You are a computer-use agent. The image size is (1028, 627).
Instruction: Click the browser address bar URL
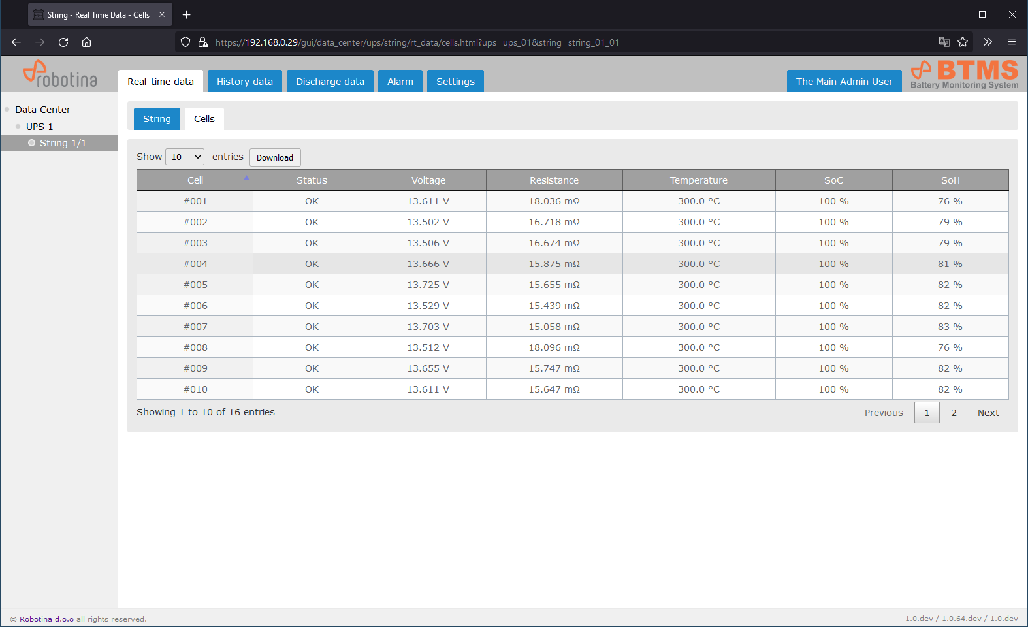pyautogui.click(x=418, y=42)
